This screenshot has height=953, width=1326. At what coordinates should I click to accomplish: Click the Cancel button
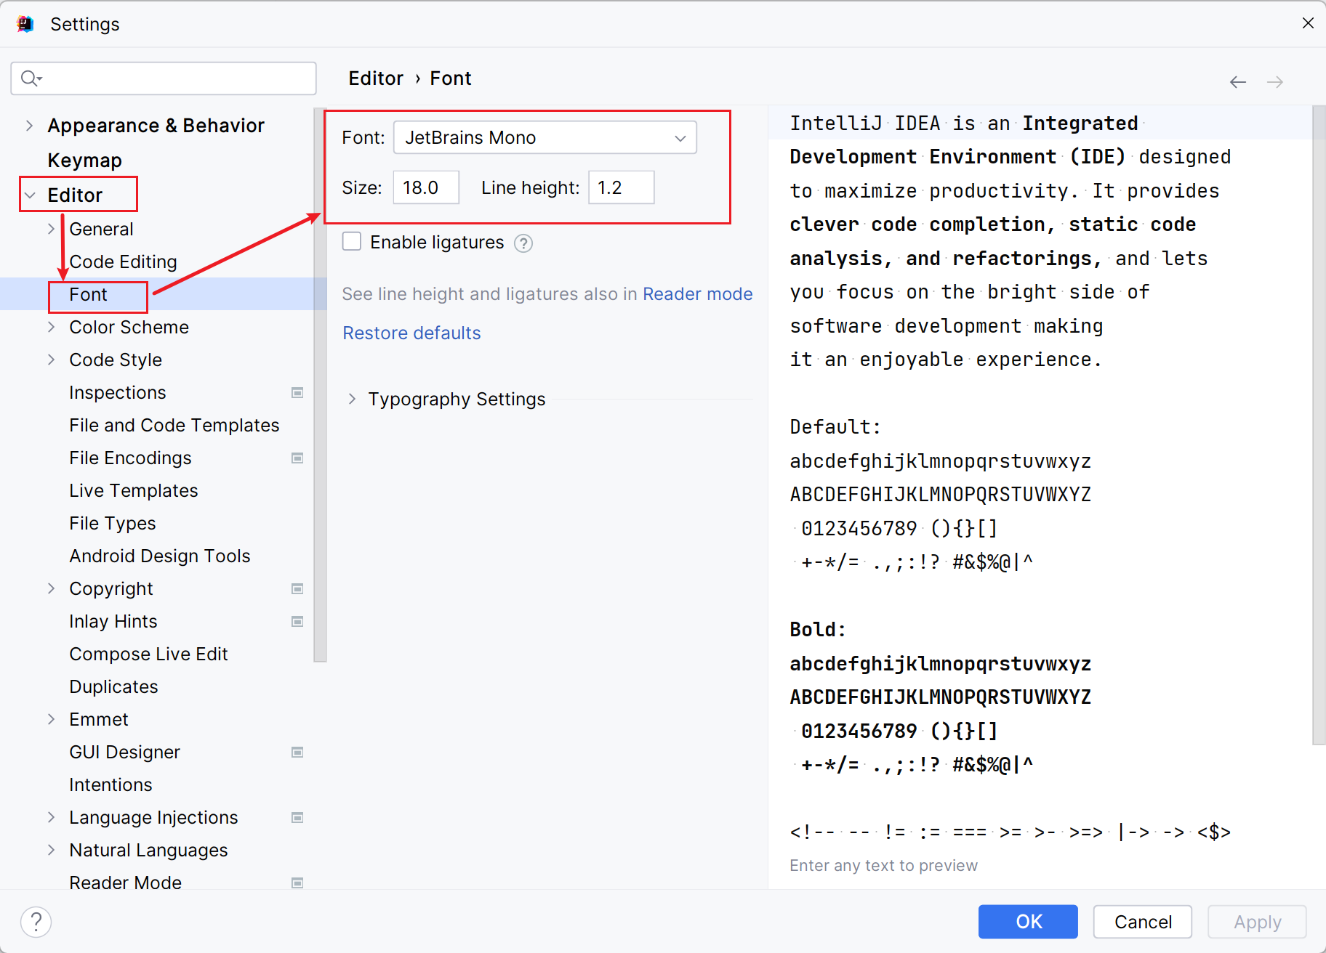coord(1143,922)
